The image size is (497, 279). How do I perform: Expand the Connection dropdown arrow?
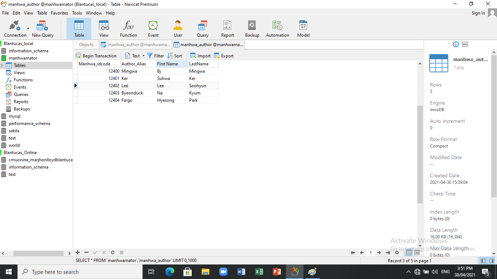28,29
